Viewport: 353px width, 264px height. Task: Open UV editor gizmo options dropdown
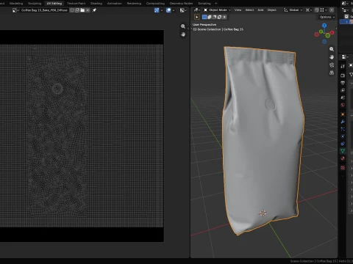(162, 10)
